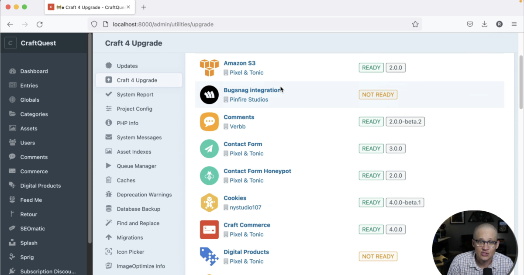Click the Amazon S3 plugin logo
Screen dimensions: 524x275
(209, 68)
